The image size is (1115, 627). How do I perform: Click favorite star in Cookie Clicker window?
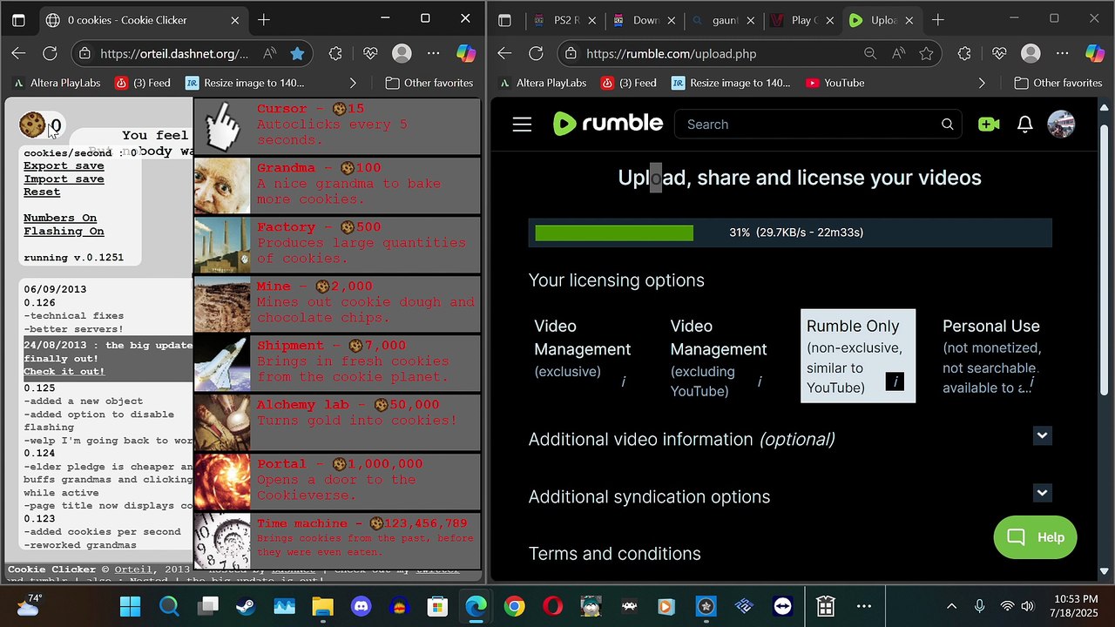coord(297,53)
